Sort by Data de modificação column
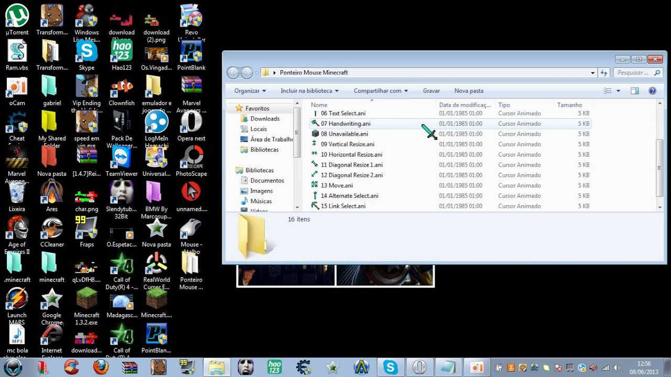This screenshot has height=377, width=671. 466,105
